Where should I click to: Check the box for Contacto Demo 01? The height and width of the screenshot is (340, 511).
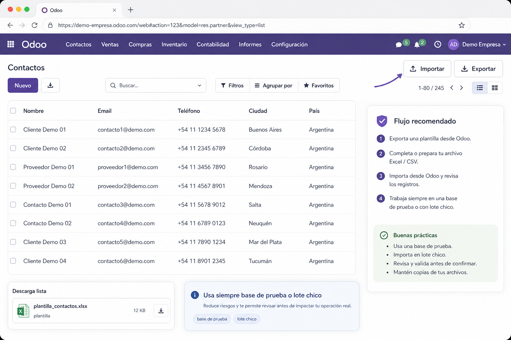pyautogui.click(x=13, y=205)
